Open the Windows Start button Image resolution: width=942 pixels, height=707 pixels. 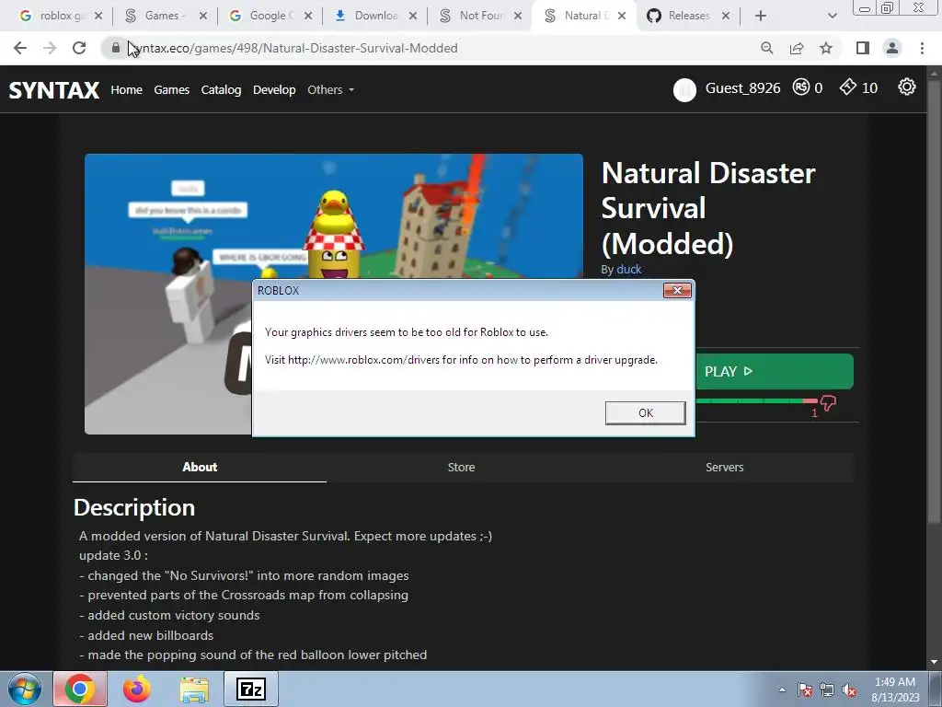tap(24, 689)
